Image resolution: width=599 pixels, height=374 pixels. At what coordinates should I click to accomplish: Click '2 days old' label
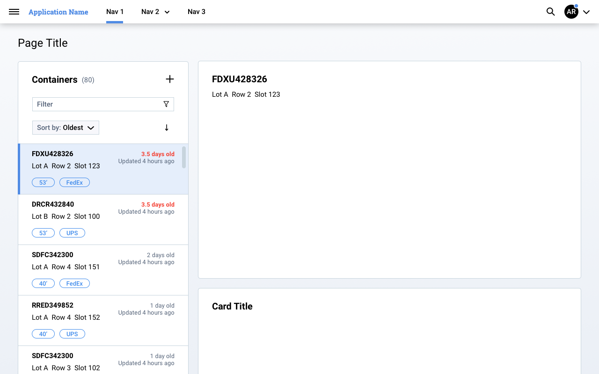click(161, 255)
